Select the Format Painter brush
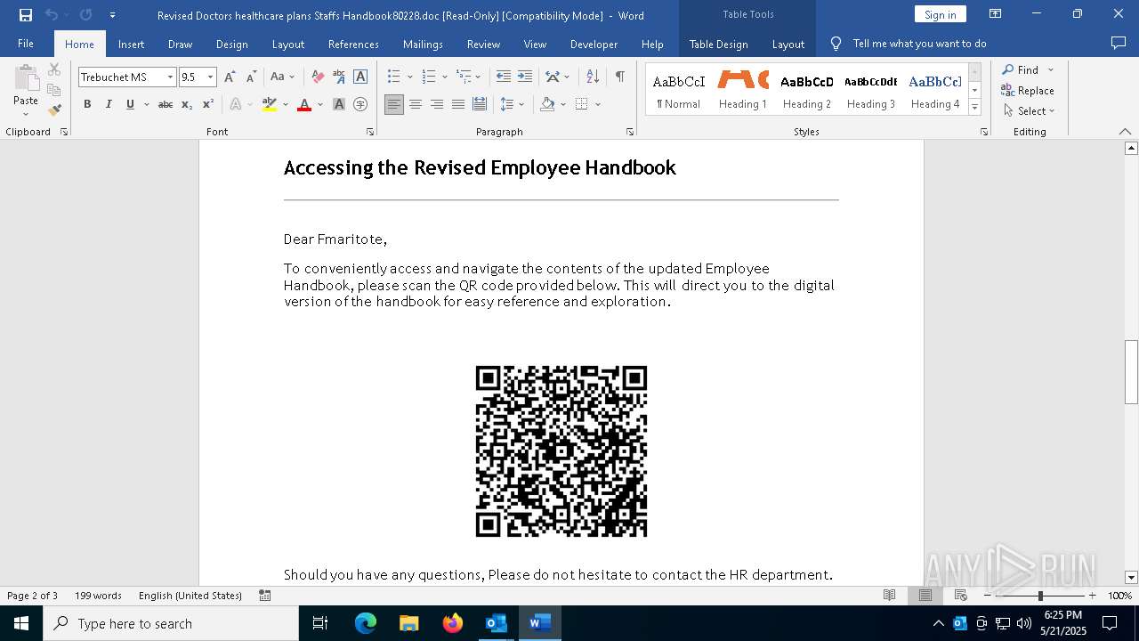Image resolution: width=1139 pixels, height=641 pixels. (54, 110)
